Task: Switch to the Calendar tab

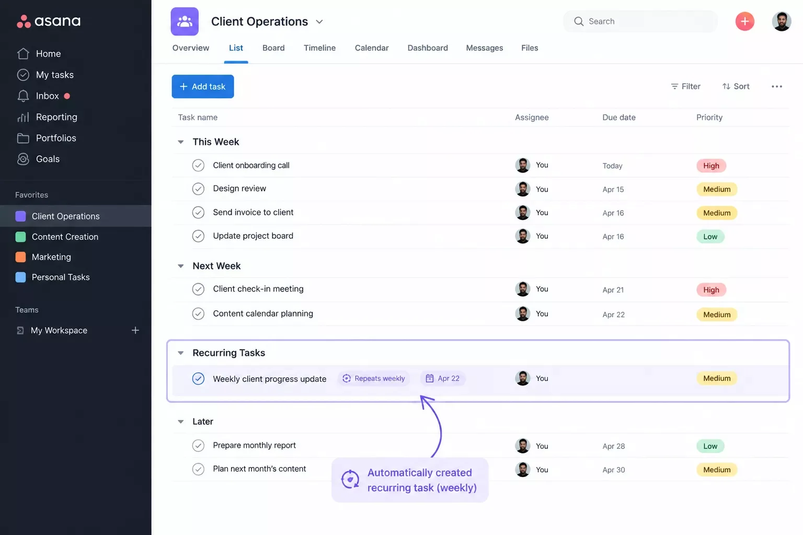Action: (372, 48)
